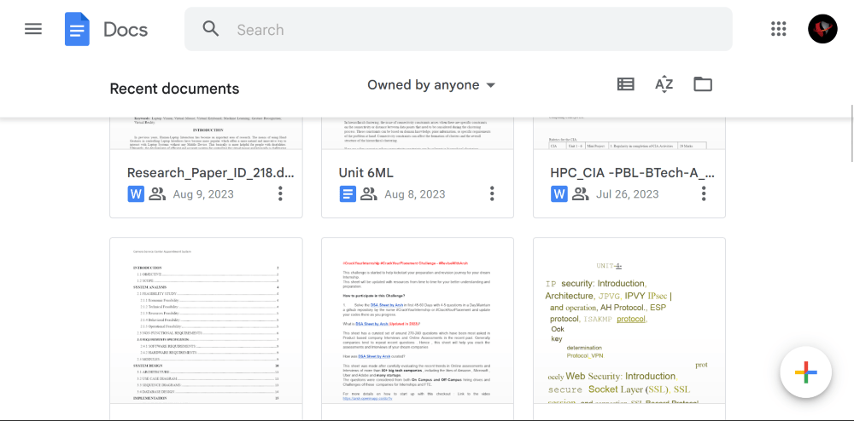Open the DSA Sheet challenge document thumbnail

pyautogui.click(x=418, y=328)
